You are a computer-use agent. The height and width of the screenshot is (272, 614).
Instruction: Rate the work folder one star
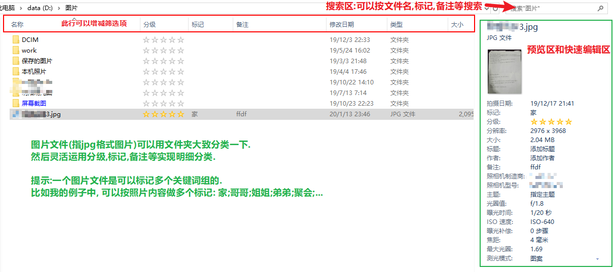coord(147,51)
